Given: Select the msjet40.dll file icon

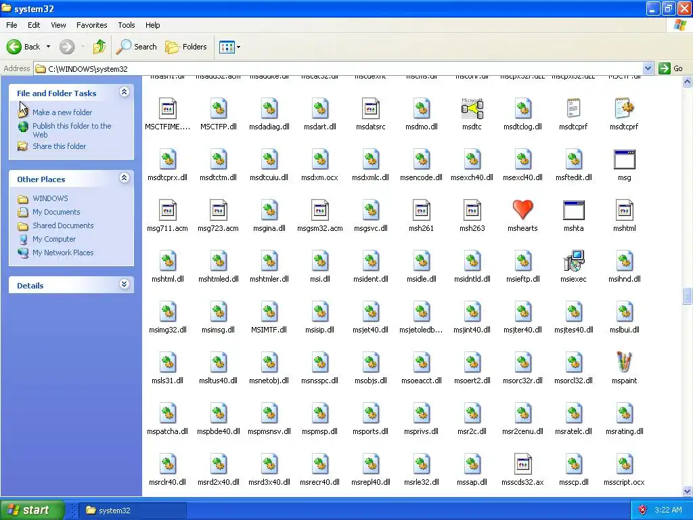Looking at the screenshot, I should 371,311.
